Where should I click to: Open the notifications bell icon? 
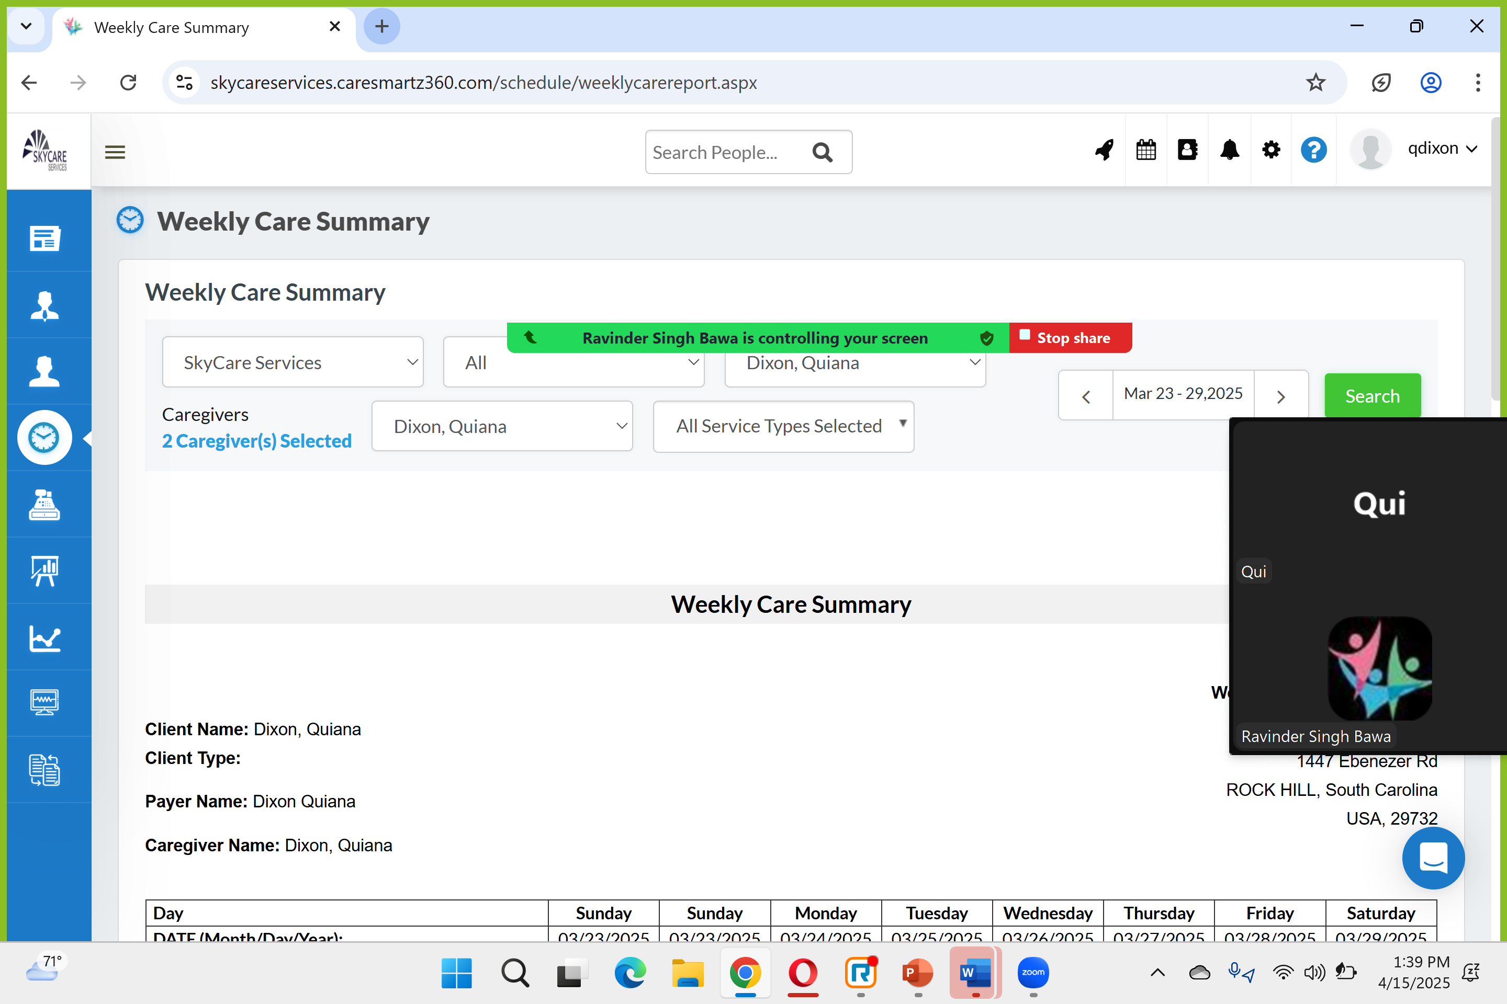[1229, 151]
